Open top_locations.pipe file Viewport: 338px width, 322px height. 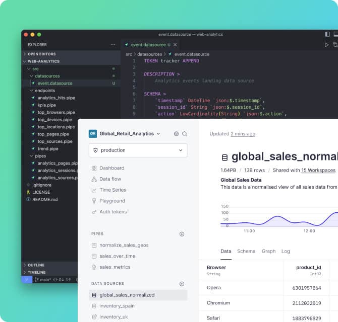[56, 127]
